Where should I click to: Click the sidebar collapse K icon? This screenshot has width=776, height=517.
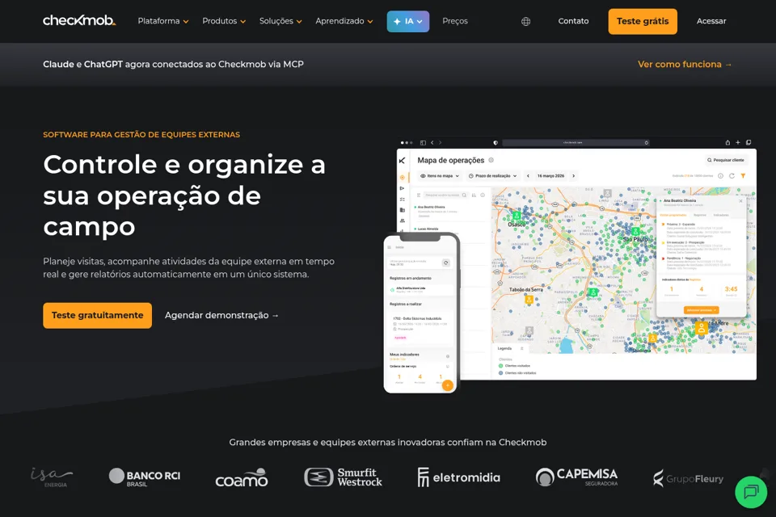coord(402,160)
